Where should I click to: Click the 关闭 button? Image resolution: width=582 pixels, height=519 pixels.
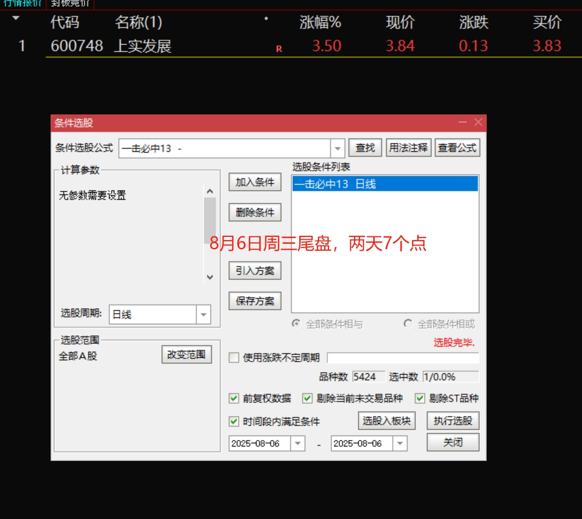(453, 442)
